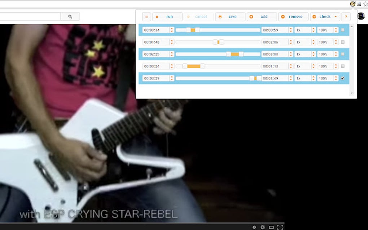Click the stop icon in the popup toolbar
Viewport: 368px width, 230px height.
coord(146,17)
